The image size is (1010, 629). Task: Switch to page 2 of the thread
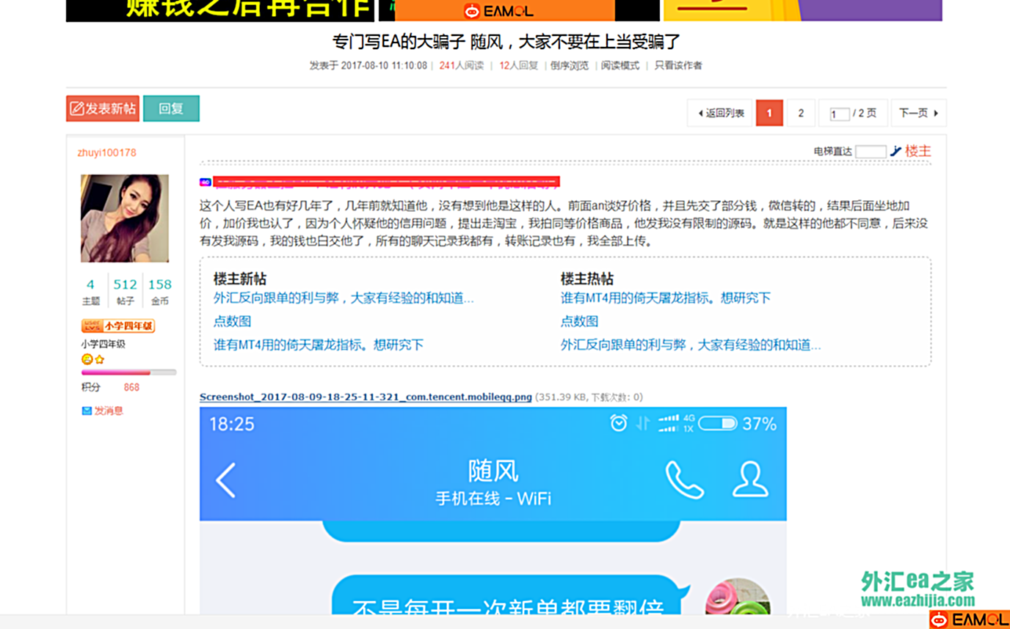[x=800, y=113]
